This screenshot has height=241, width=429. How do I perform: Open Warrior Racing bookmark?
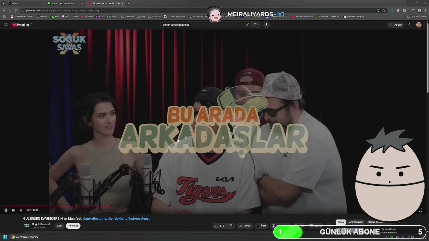(x=354, y=16)
